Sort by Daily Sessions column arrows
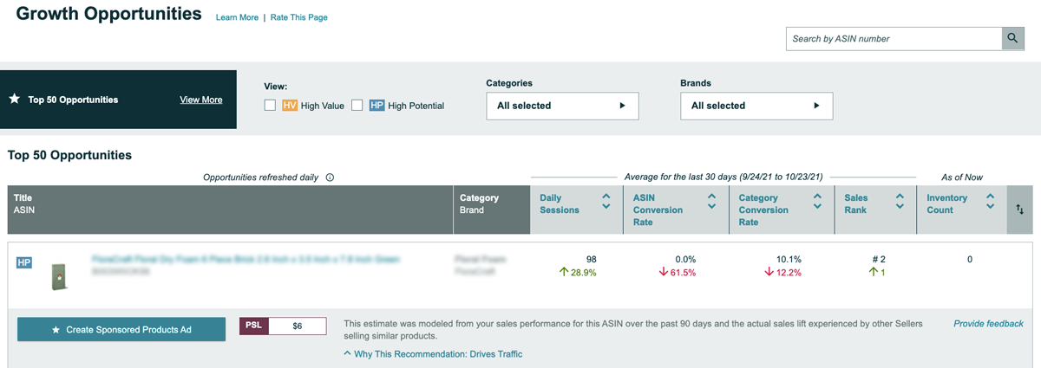The width and height of the screenshot is (1041, 368). pos(606,203)
